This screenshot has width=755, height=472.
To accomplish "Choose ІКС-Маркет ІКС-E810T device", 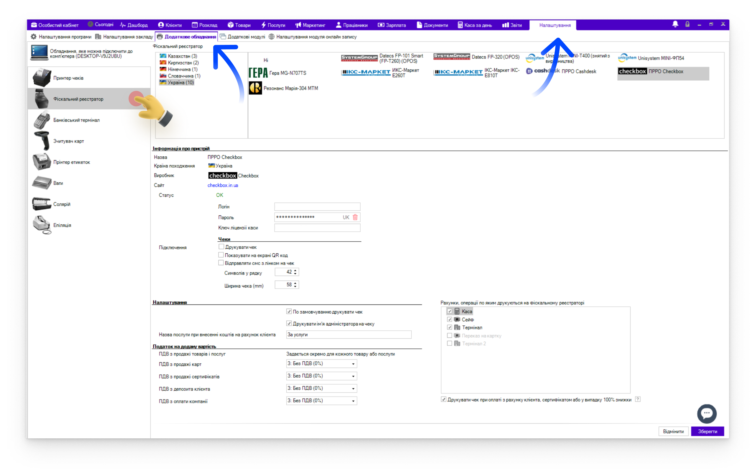I will pos(477,73).
